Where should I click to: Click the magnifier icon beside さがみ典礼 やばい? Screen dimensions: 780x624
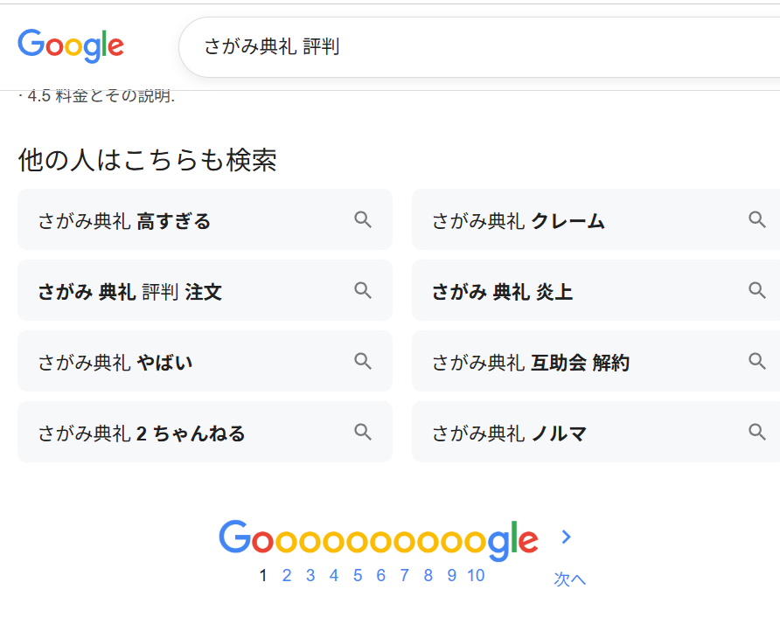(x=362, y=361)
